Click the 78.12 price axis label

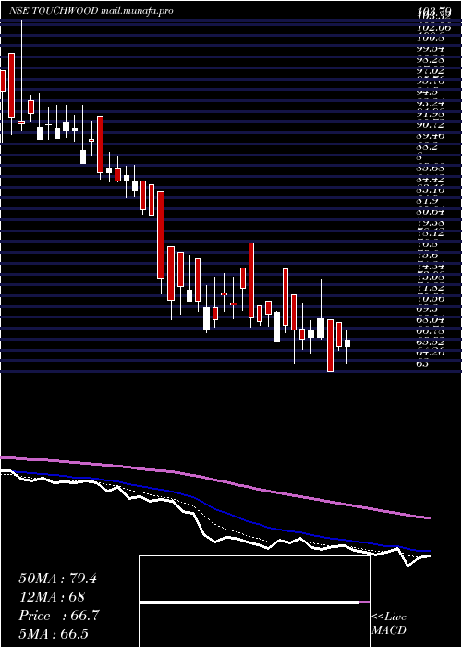pos(431,234)
